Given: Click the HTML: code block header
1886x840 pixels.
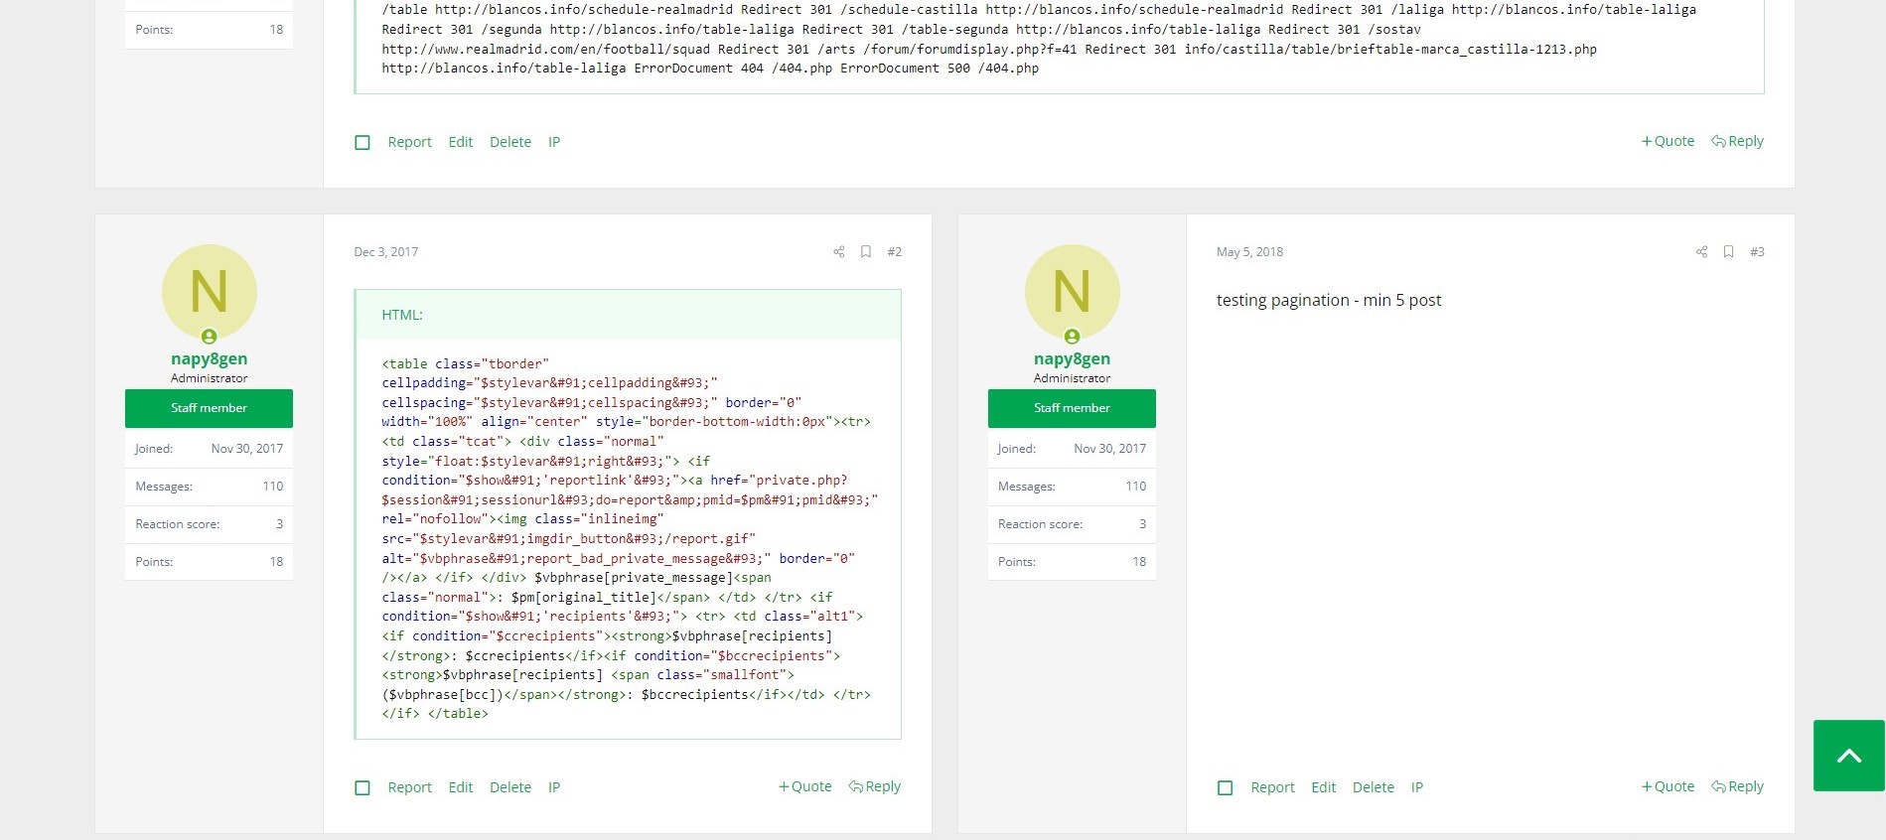Looking at the screenshot, I should pos(629,315).
